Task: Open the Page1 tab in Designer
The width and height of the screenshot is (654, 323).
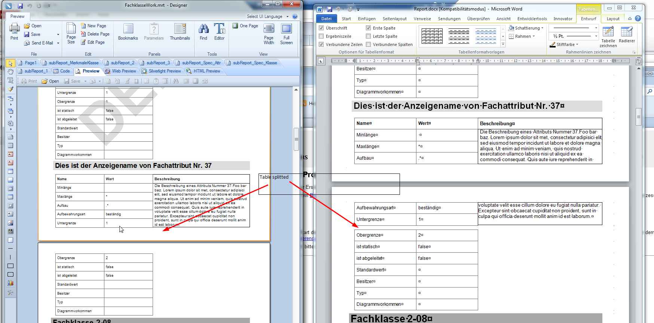Action: [x=27, y=63]
